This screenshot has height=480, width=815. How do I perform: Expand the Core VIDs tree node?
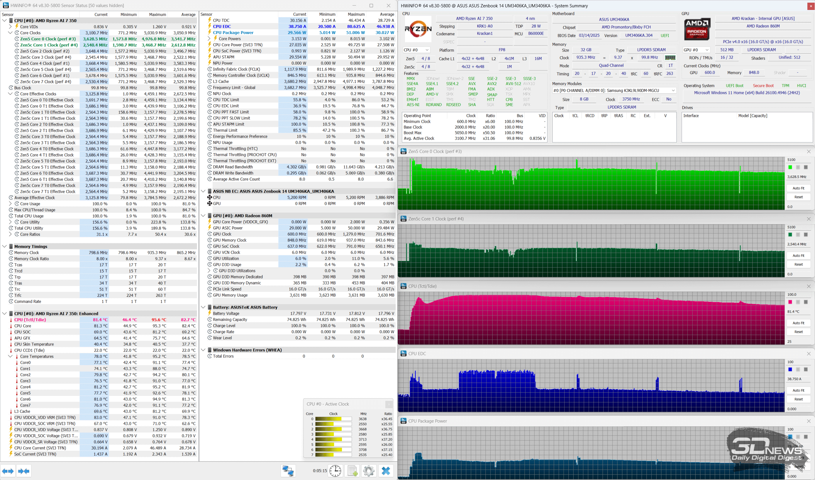10,27
